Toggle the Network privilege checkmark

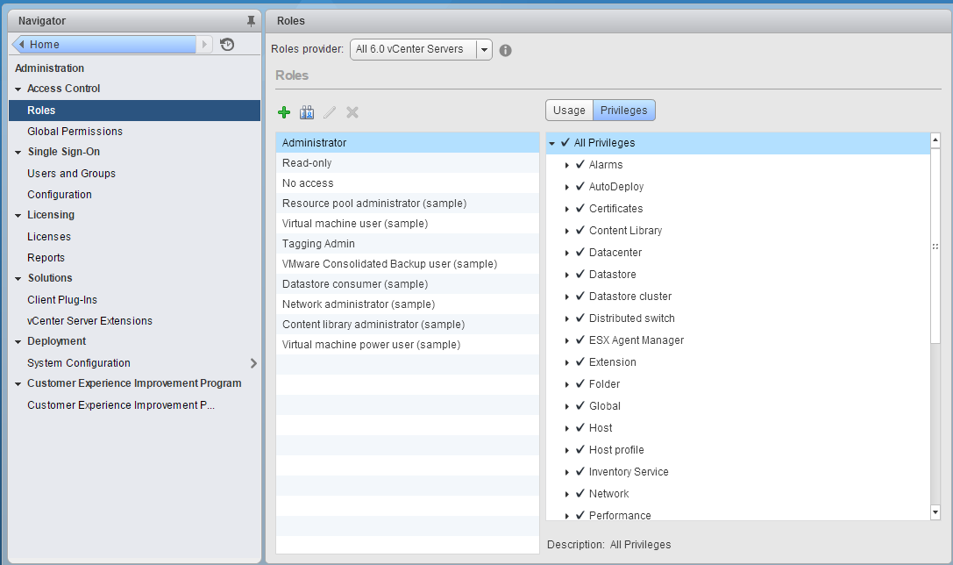(x=580, y=494)
